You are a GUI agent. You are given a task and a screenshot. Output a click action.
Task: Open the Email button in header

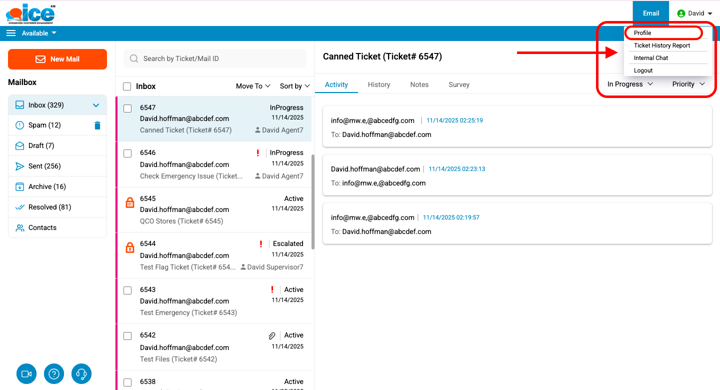[650, 13]
